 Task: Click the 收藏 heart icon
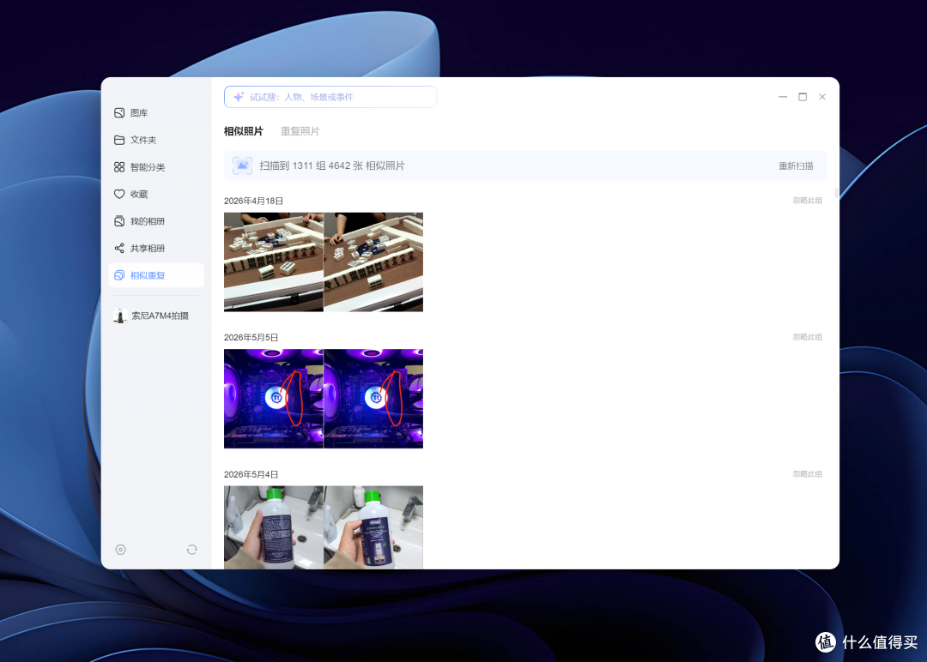pos(119,195)
